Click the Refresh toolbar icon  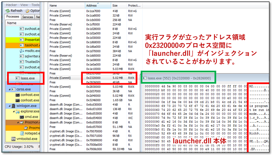tap(8, 11)
